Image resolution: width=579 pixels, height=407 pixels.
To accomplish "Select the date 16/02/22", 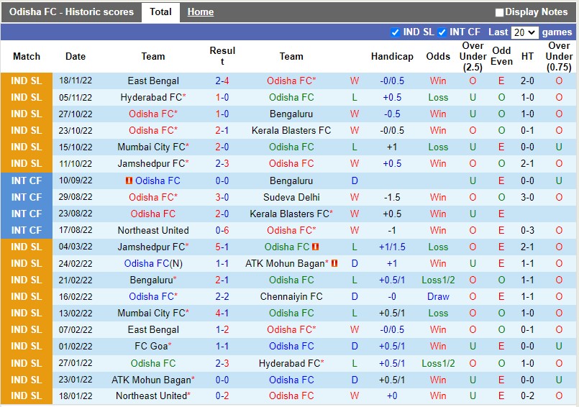I will 76,296.
